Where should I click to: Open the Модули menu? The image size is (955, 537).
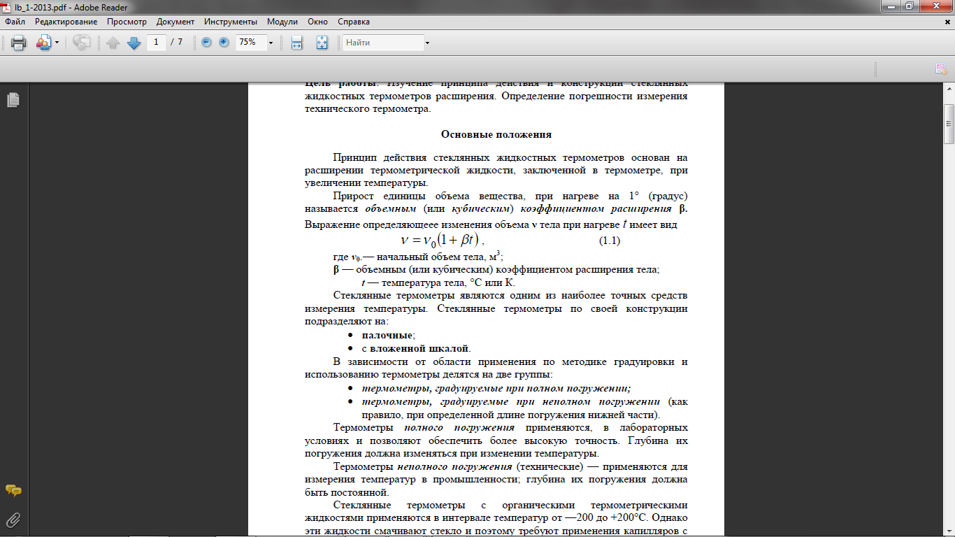[x=282, y=22]
